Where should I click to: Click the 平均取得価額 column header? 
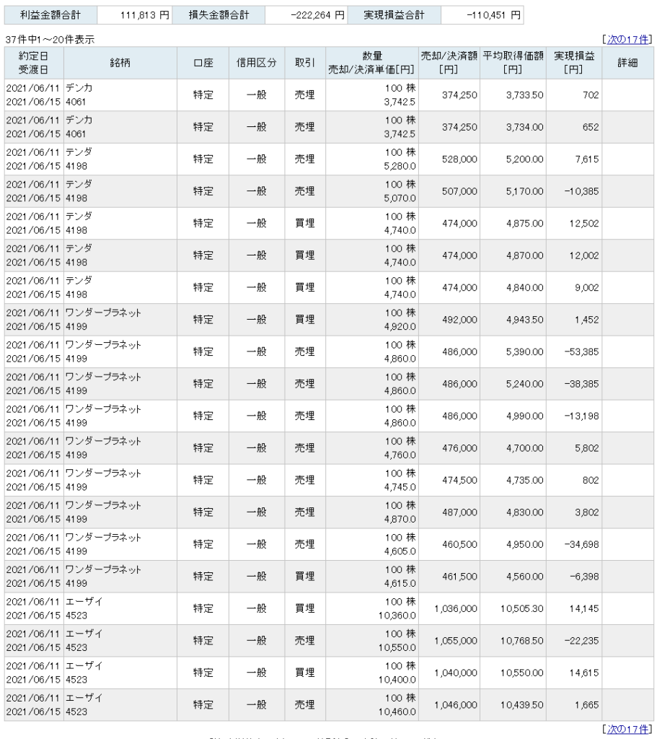(513, 63)
